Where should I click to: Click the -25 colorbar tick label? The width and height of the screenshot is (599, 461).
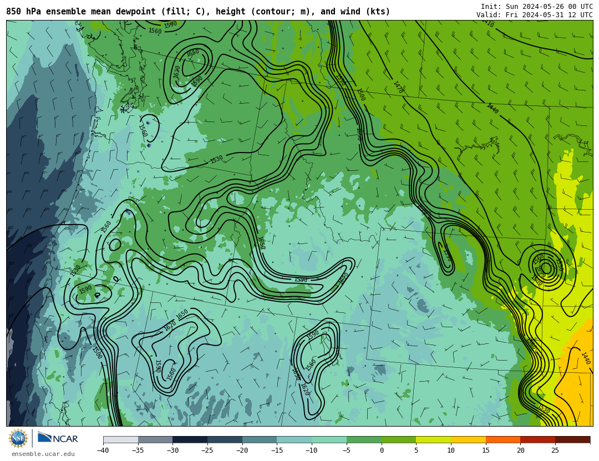tap(207, 450)
